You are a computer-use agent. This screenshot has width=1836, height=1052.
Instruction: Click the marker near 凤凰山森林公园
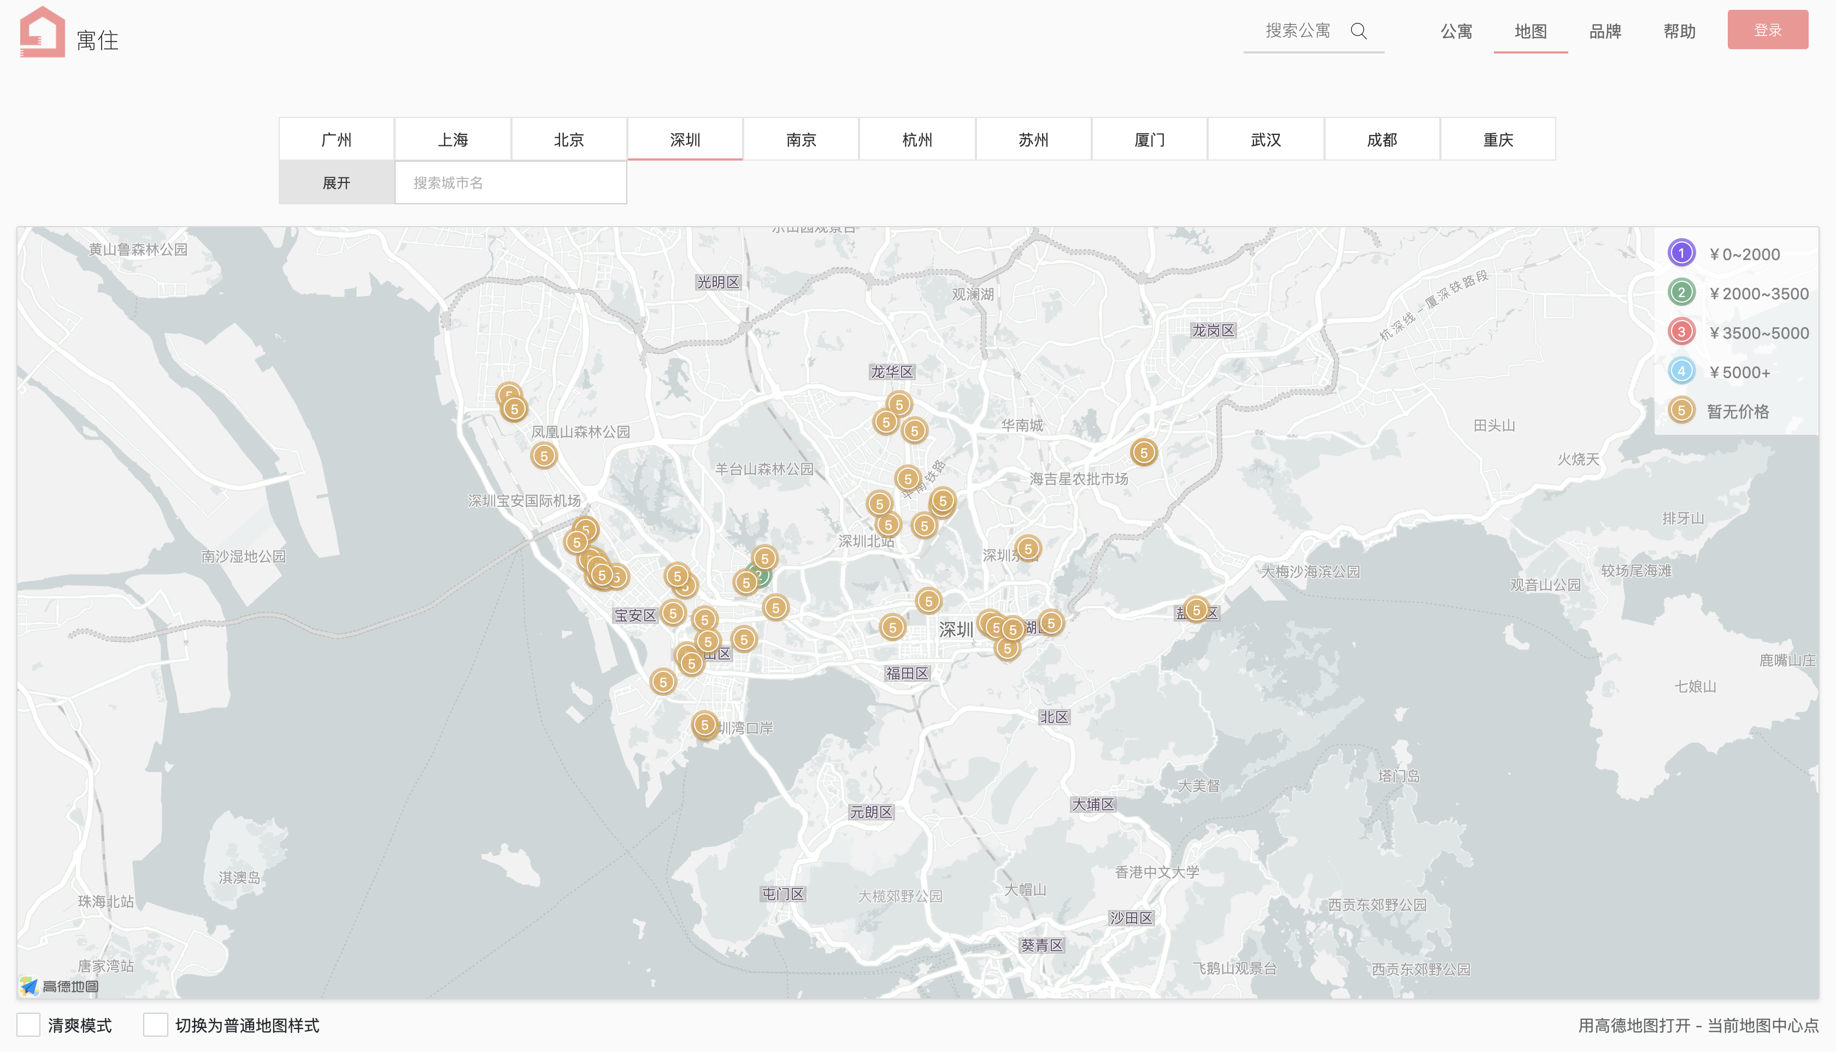544,456
